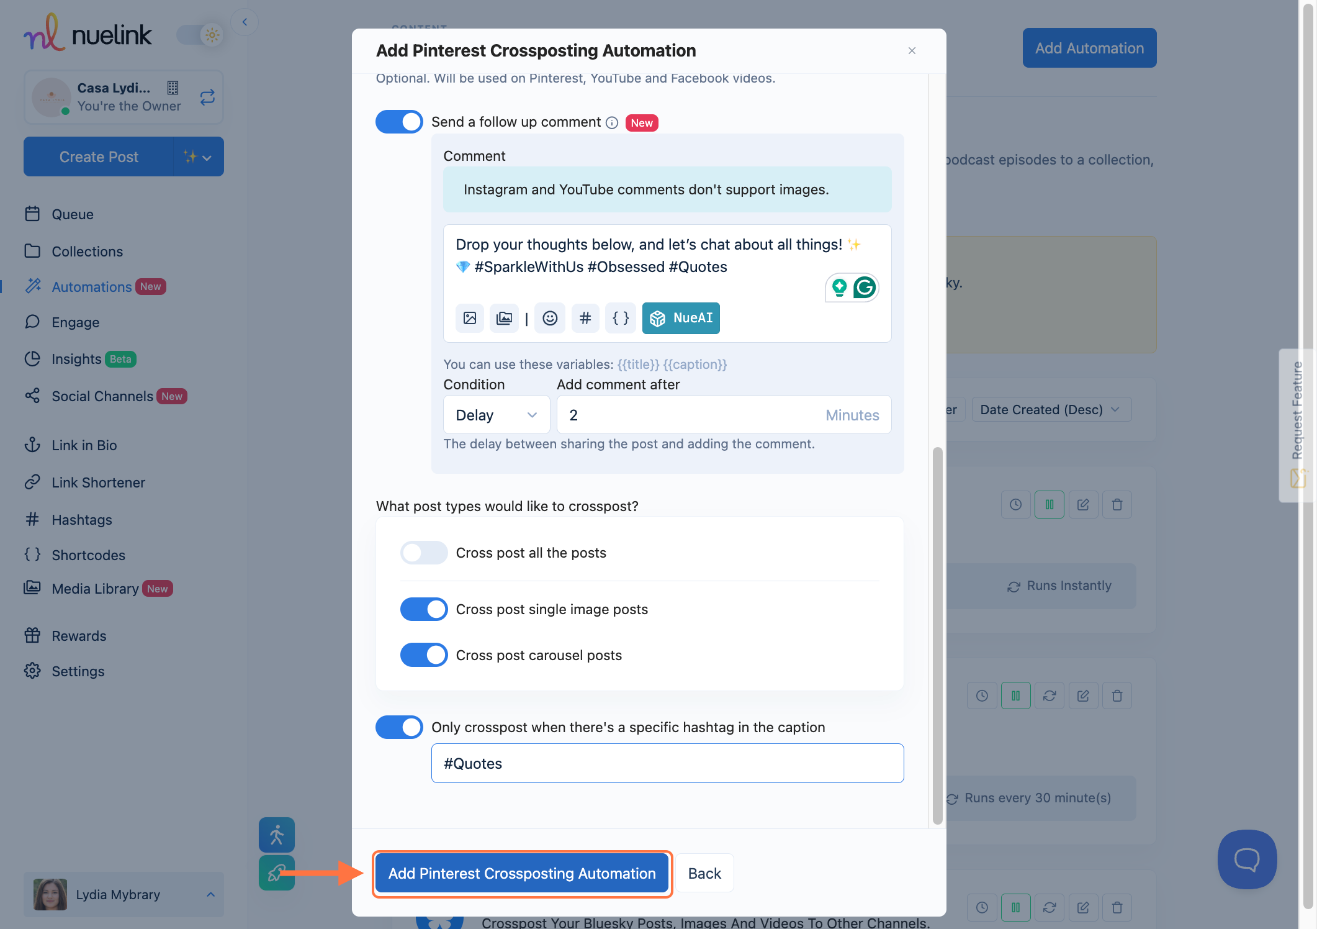The width and height of the screenshot is (1317, 929).
Task: Open Collections in the sidebar
Action: click(87, 252)
